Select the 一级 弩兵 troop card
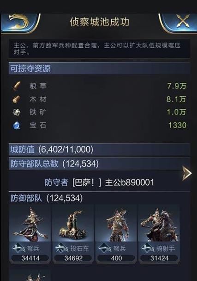Viewport: 197px width, 281px height. pyautogui.click(x=116, y=234)
